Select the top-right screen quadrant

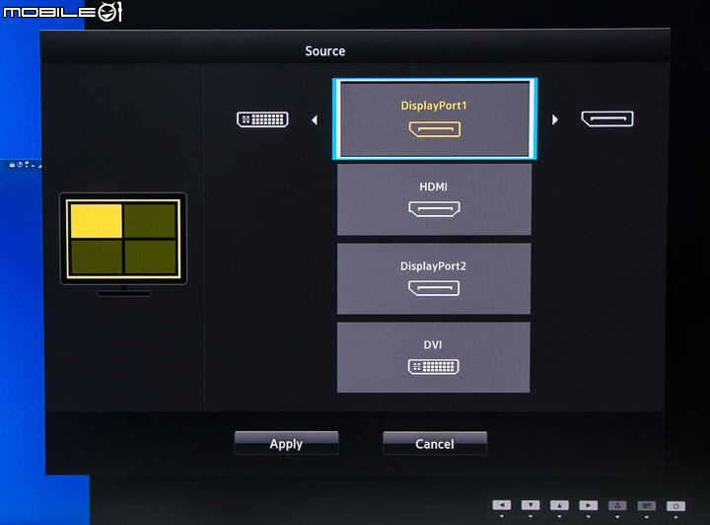click(x=150, y=221)
